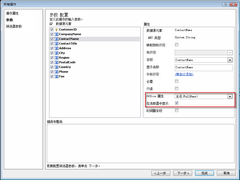Click the Address column icon

pos(57,48)
